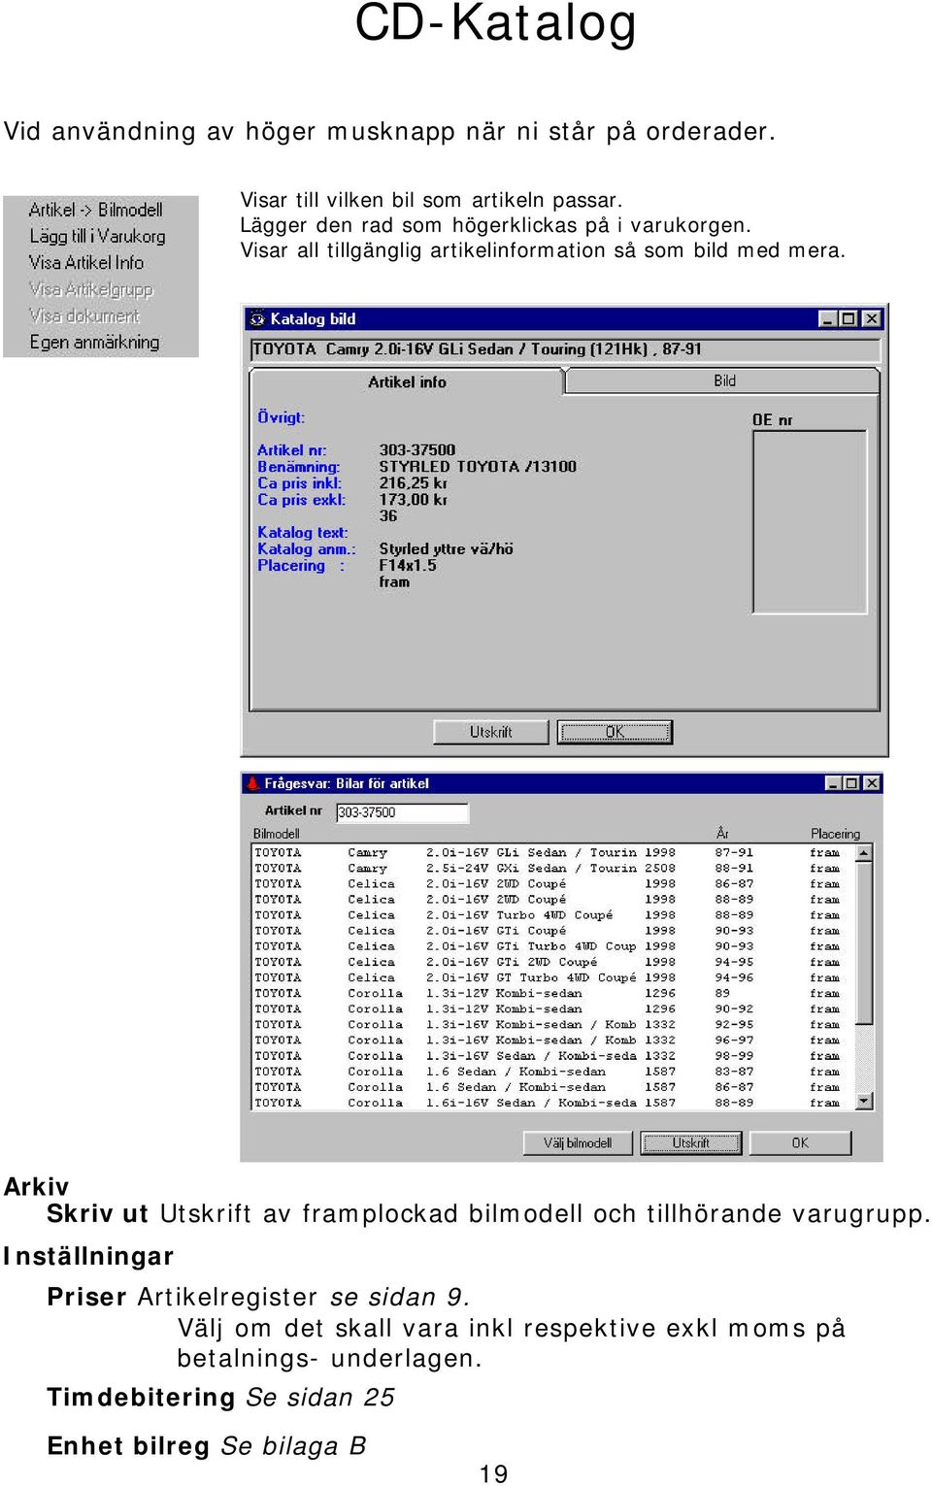Click the 'Bilmodell' column header

tap(276, 834)
